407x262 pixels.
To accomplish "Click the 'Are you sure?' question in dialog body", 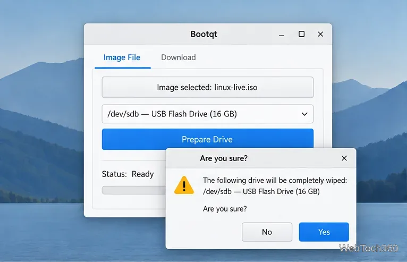I will tap(225, 209).
